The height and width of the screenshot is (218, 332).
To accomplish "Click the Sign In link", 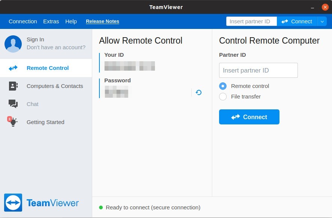I will pyautogui.click(x=35, y=39).
